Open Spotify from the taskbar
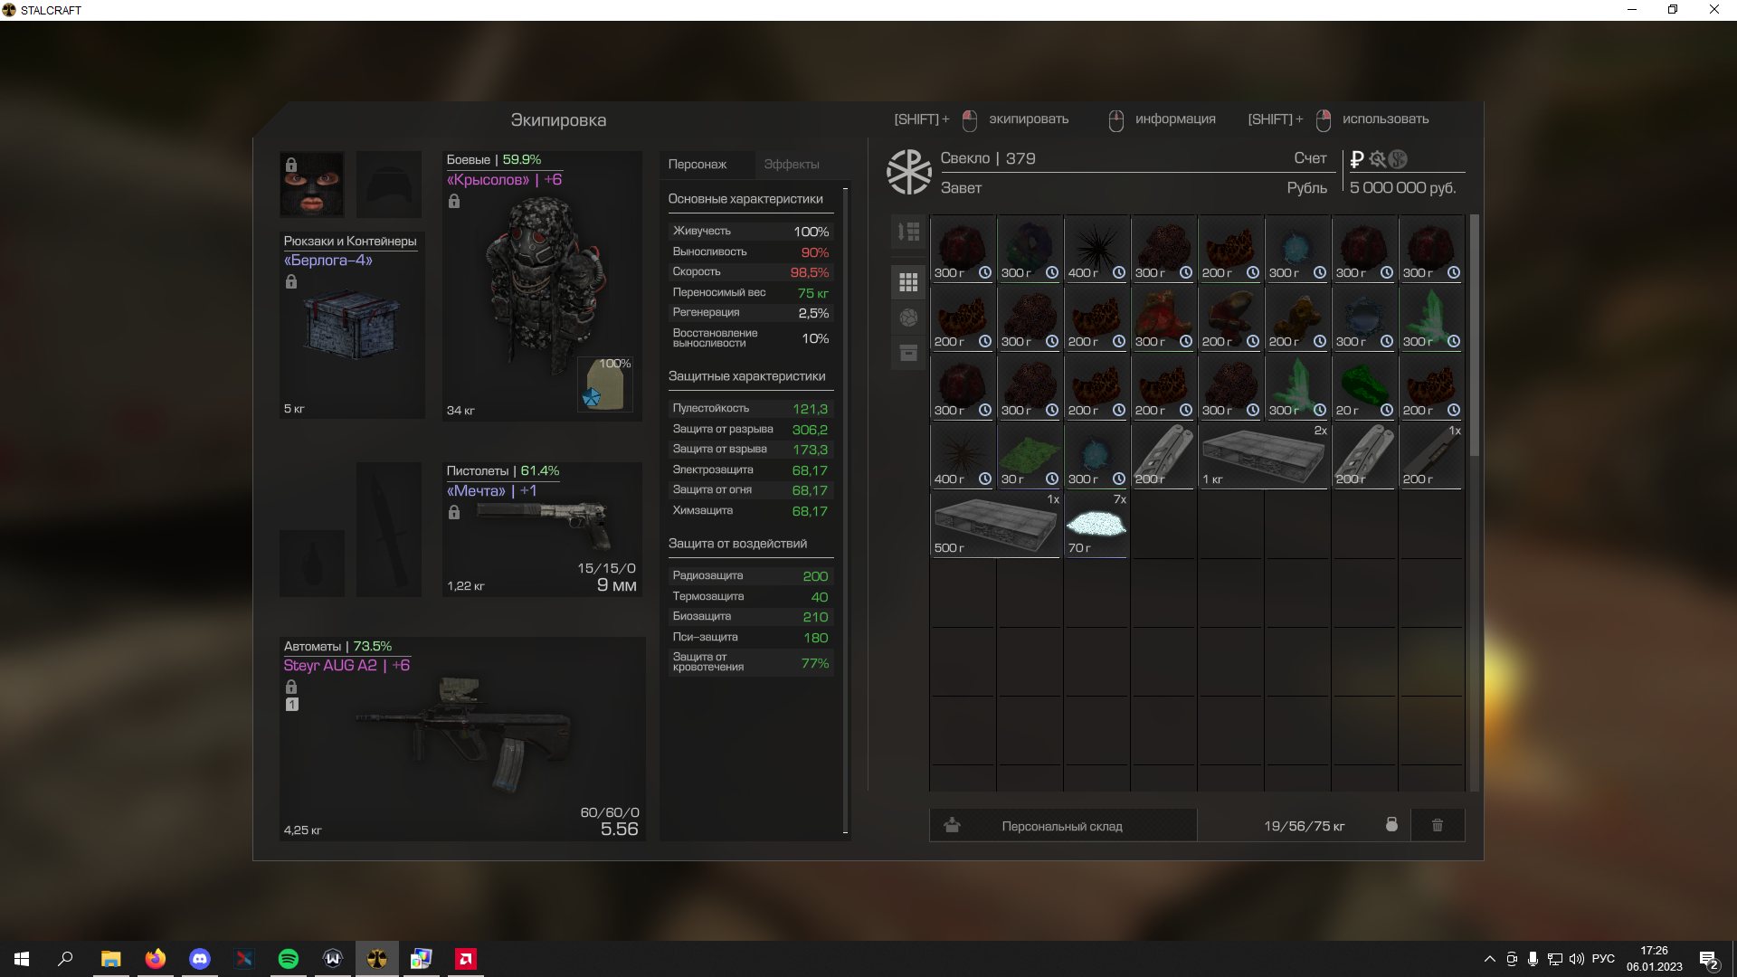 click(x=289, y=959)
